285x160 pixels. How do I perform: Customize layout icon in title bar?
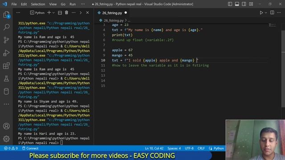[251, 4]
